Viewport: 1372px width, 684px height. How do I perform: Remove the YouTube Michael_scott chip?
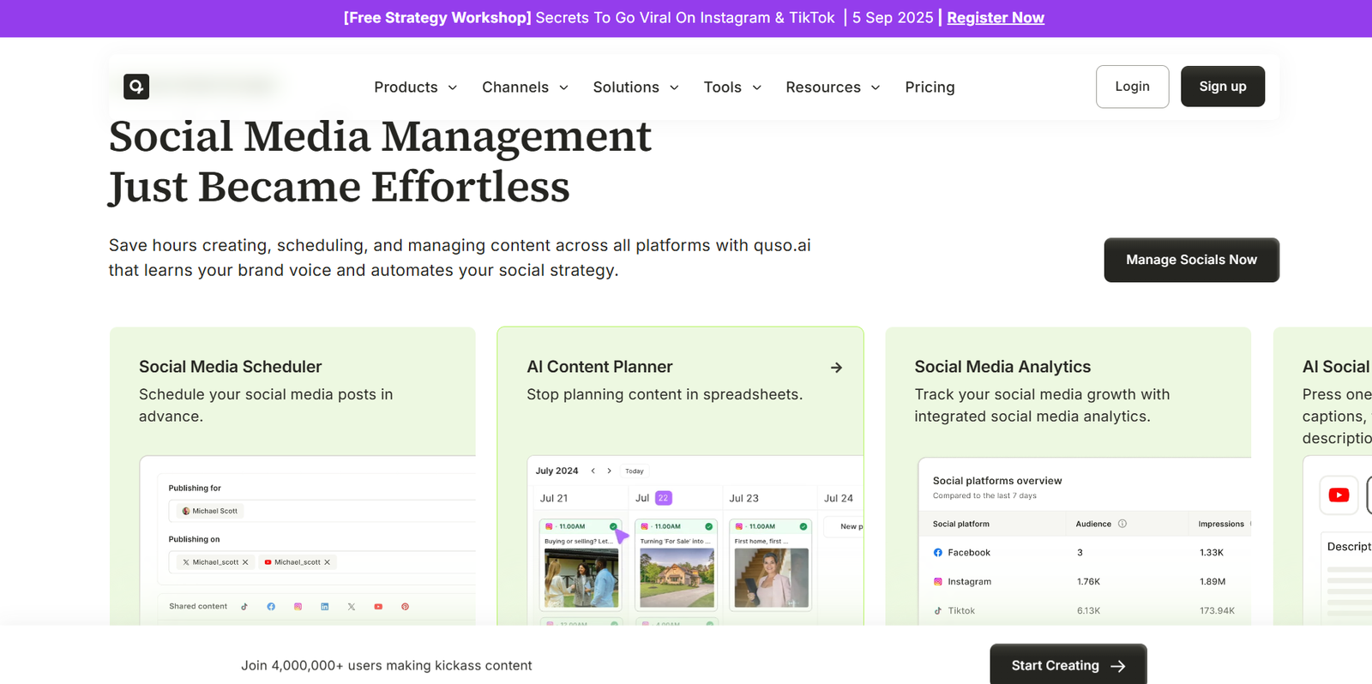pos(327,562)
